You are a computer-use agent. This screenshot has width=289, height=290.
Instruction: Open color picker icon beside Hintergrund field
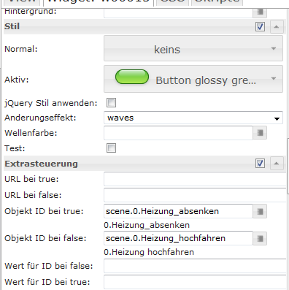point(260,12)
